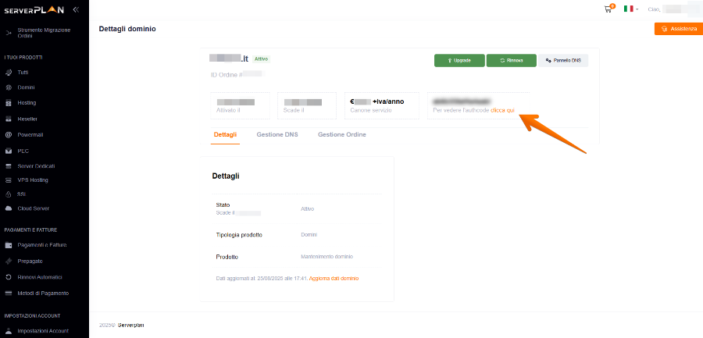Open the Italian flag language dropdown
This screenshot has height=338, width=703.
(x=630, y=9)
